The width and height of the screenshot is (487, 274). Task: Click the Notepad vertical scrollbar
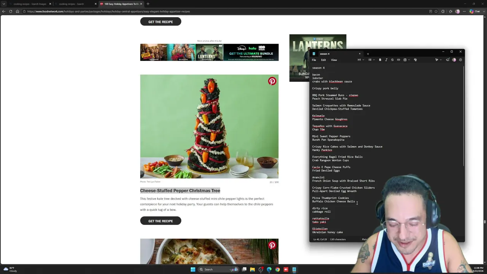[x=463, y=116]
